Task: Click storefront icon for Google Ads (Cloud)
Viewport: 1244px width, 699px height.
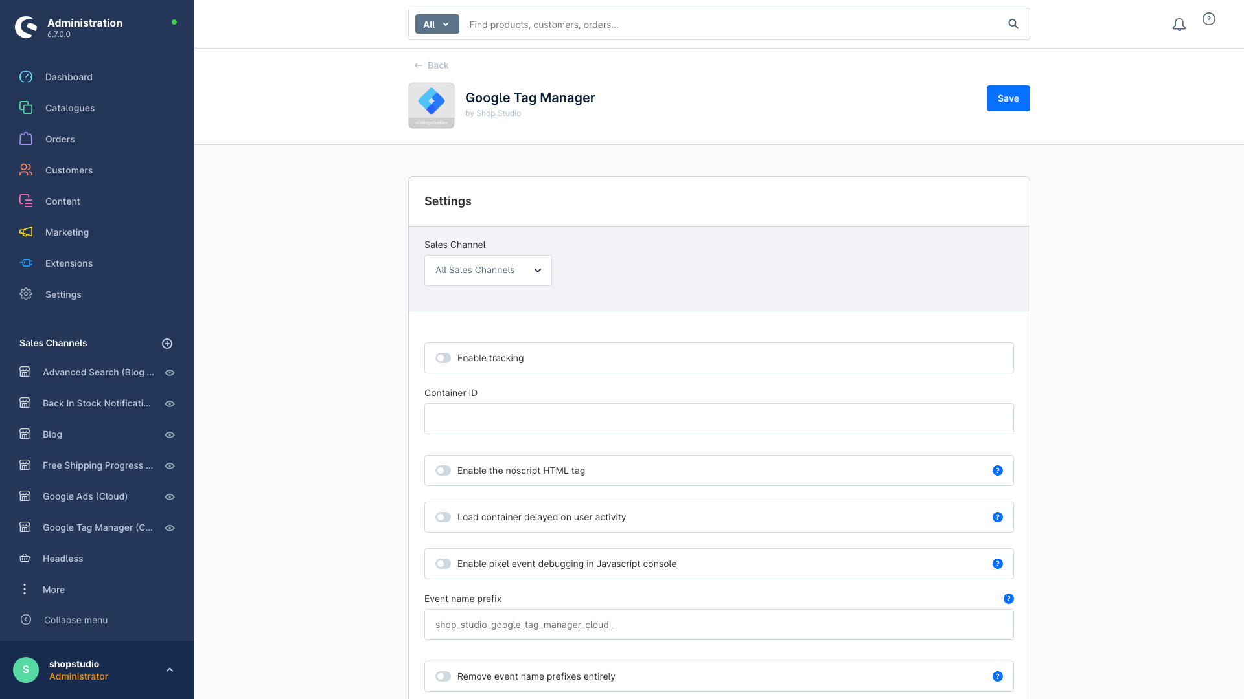Action: coord(25,496)
